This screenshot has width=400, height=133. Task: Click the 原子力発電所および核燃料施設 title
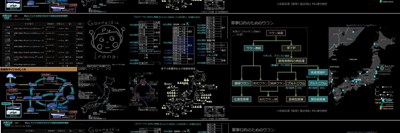tap(178, 69)
